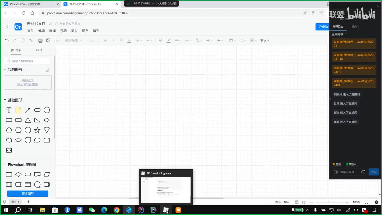
Task: Pick the yellow note shape
Action: pyautogui.click(x=18, y=110)
